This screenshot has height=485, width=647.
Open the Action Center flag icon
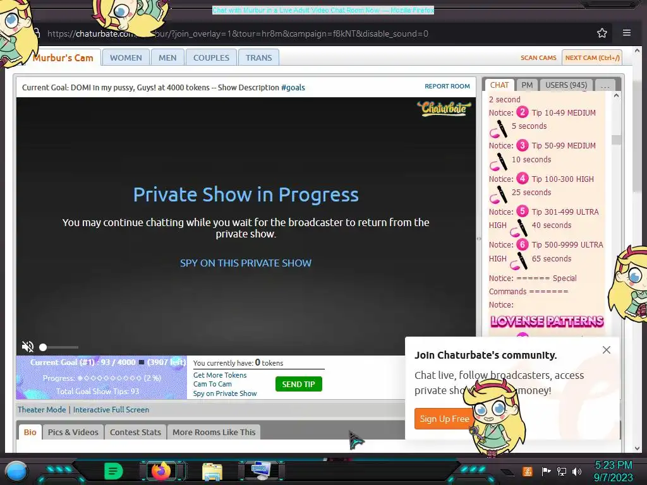(x=546, y=471)
